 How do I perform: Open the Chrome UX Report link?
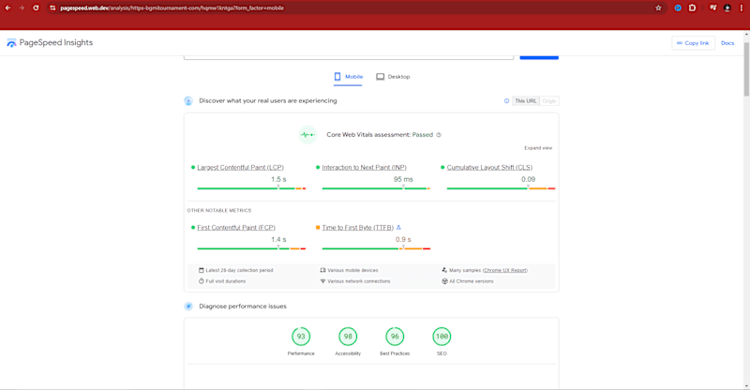(505, 270)
